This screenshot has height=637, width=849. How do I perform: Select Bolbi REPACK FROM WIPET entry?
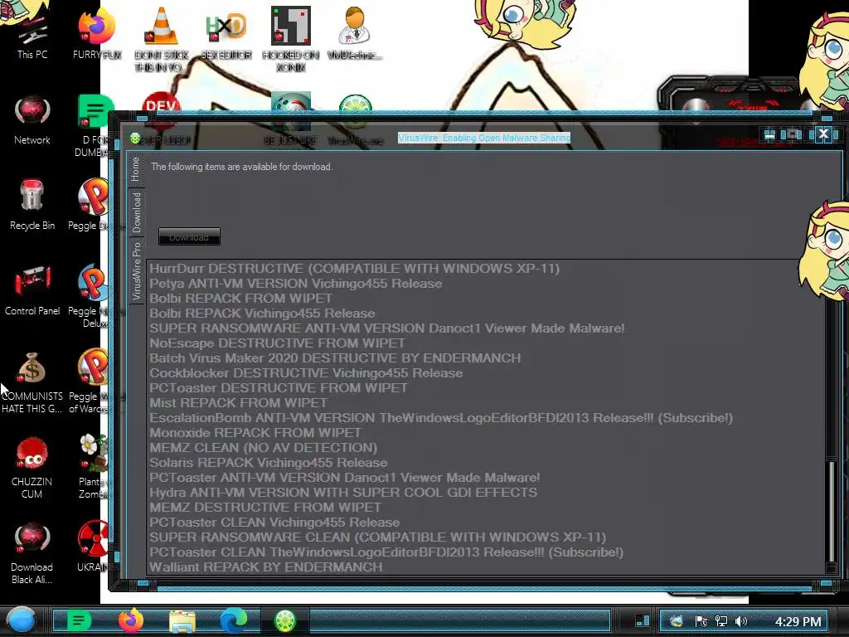tap(241, 299)
